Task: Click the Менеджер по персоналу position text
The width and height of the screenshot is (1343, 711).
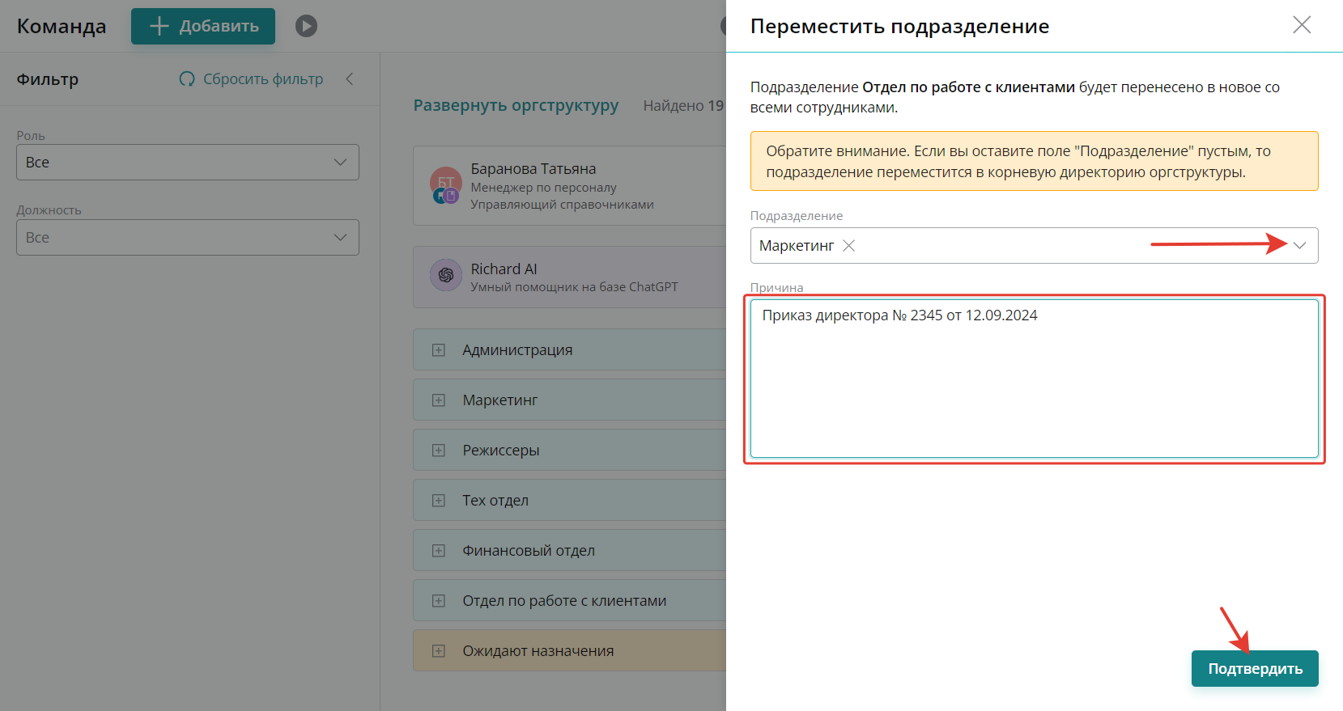Action: tap(544, 188)
